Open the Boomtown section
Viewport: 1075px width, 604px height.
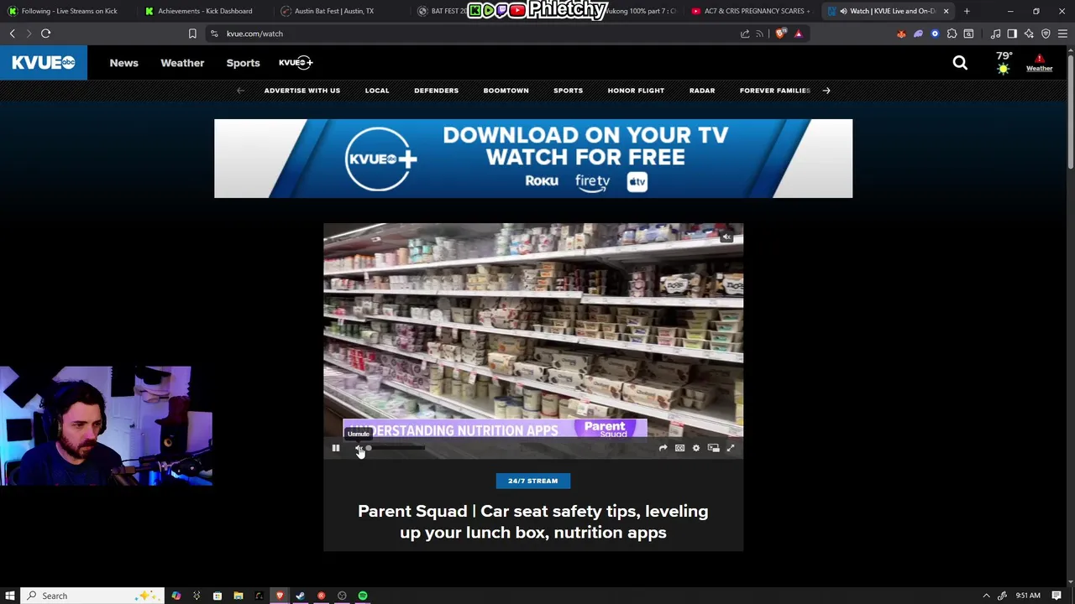pos(506,91)
